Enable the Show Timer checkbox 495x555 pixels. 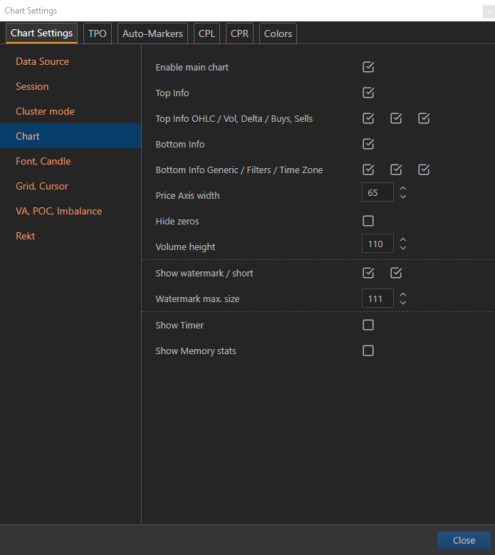tap(368, 325)
